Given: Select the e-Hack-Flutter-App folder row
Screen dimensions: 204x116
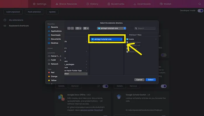Looking at the screenshot, I should [x=76, y=71].
